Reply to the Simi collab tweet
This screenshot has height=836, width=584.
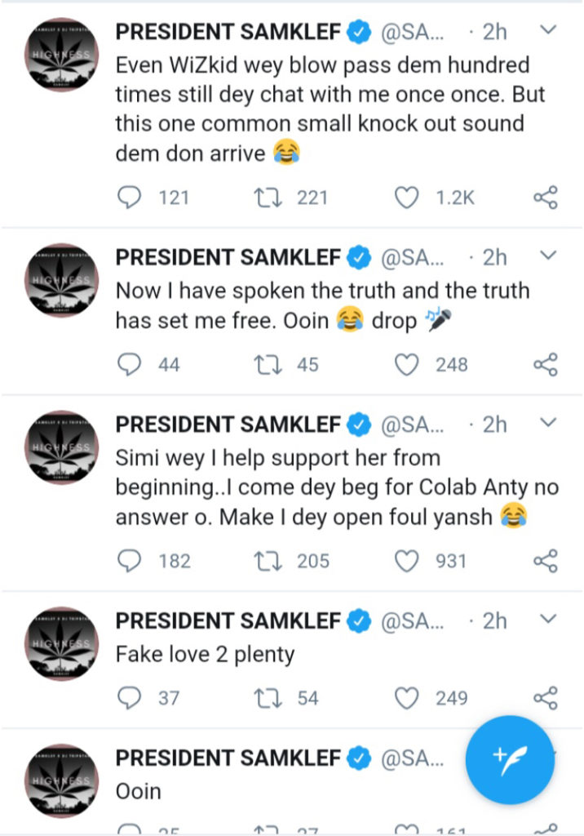[x=129, y=561]
